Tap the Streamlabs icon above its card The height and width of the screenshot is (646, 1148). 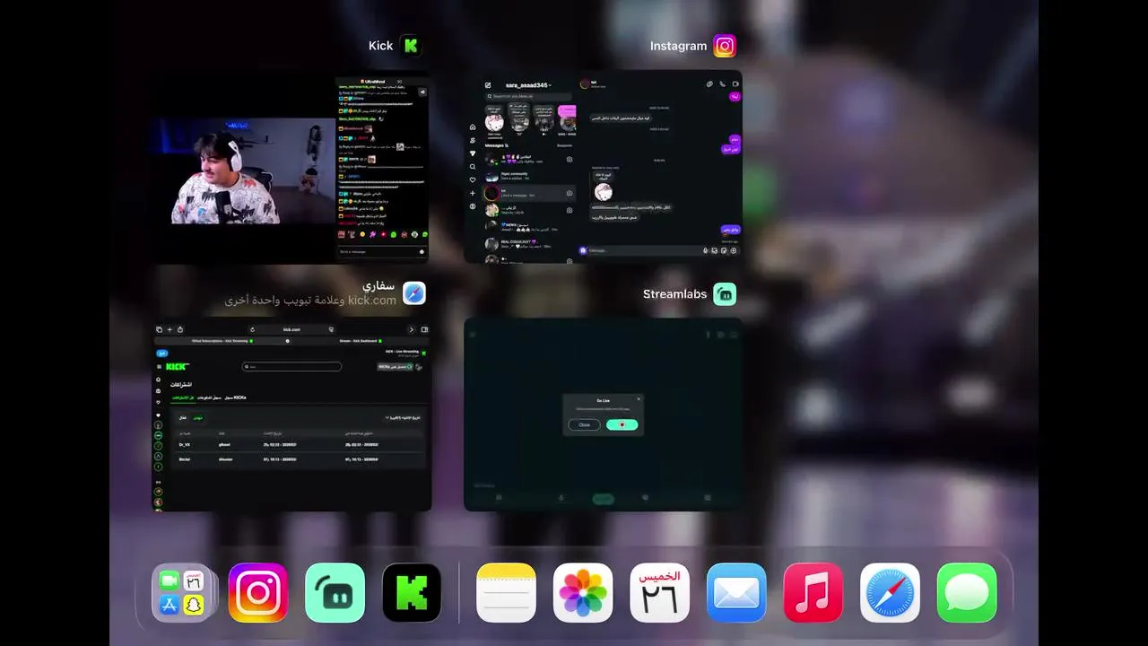coord(725,293)
